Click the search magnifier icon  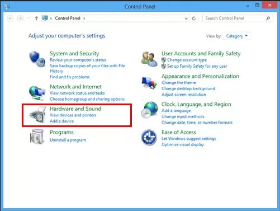[x=268, y=18]
